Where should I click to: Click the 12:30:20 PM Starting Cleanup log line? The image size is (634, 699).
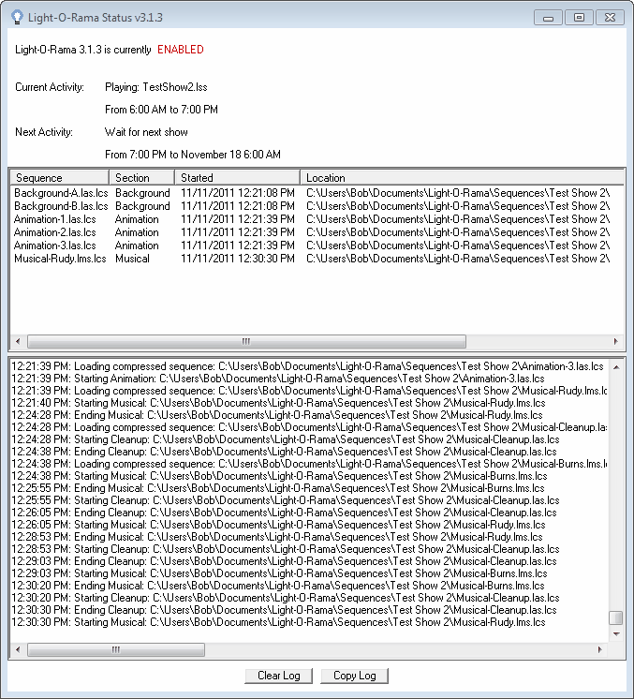tap(286, 598)
